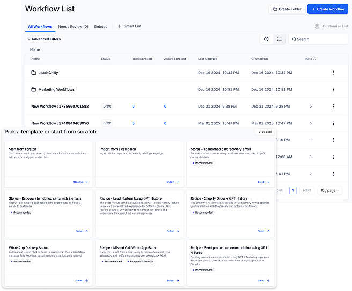Click the Customize List icon
The image size is (352, 291).
[x=317, y=26]
